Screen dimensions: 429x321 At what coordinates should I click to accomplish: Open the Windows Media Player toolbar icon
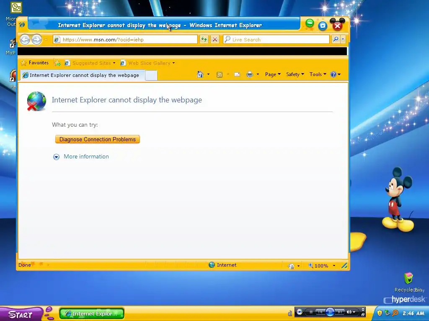pos(299,312)
